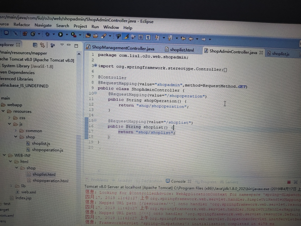Expand folded imports on line 3

click(96, 66)
